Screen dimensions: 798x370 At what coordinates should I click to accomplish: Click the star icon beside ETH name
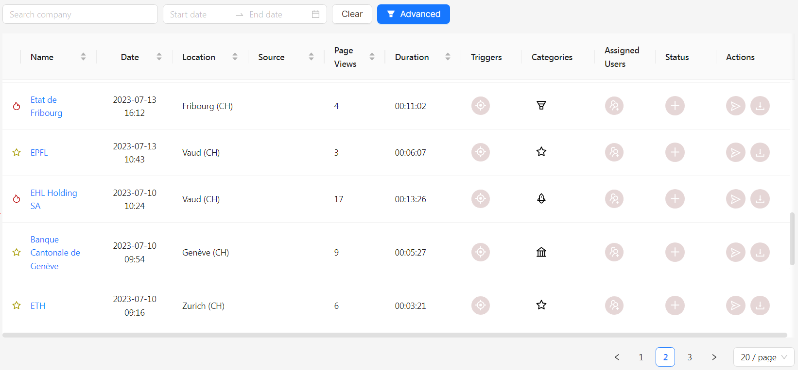(17, 306)
